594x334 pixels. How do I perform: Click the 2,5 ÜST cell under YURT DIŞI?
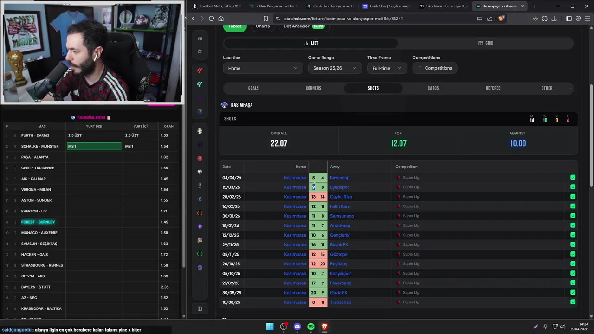pos(94,135)
